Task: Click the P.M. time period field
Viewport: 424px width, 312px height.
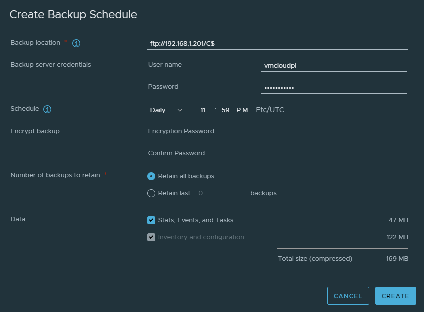Action: point(242,110)
